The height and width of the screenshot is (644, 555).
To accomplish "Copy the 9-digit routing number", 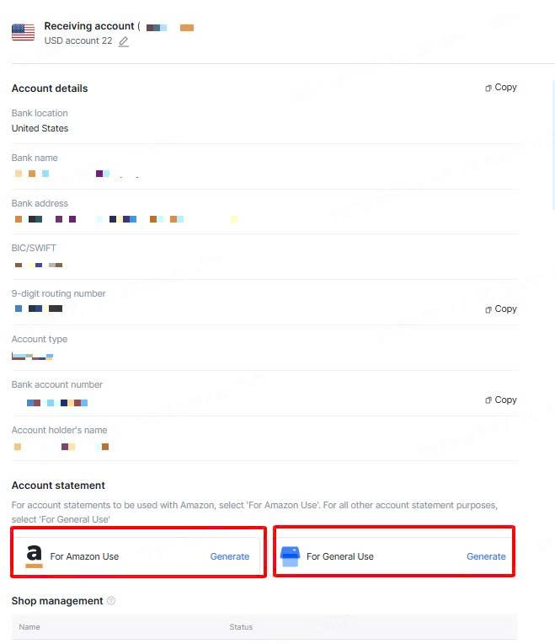I will coord(501,309).
